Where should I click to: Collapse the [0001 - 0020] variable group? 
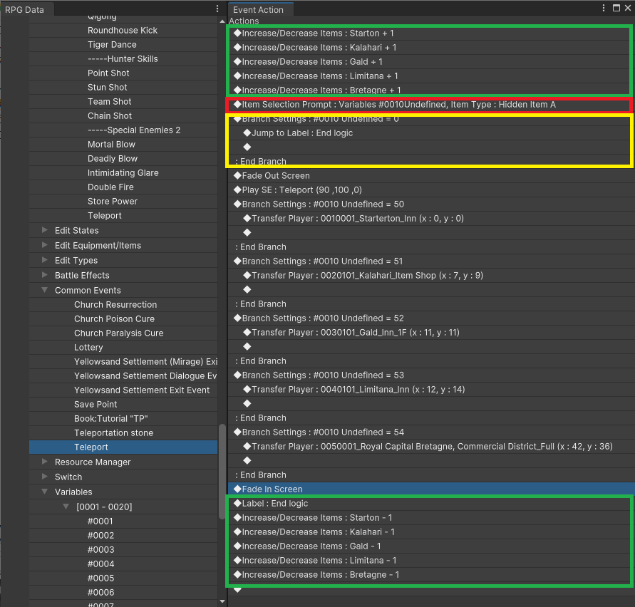66,507
